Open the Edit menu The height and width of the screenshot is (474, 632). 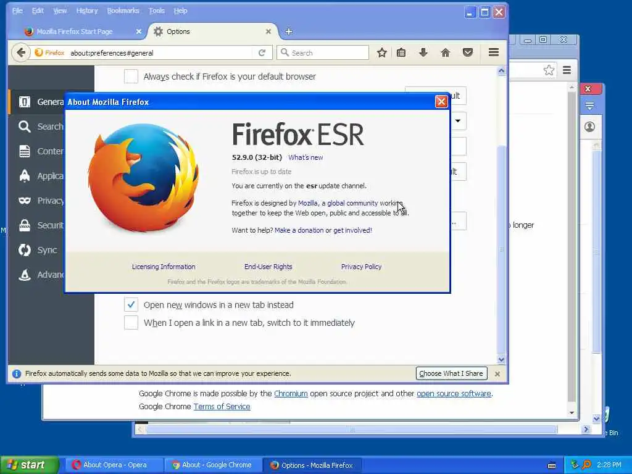point(38,11)
